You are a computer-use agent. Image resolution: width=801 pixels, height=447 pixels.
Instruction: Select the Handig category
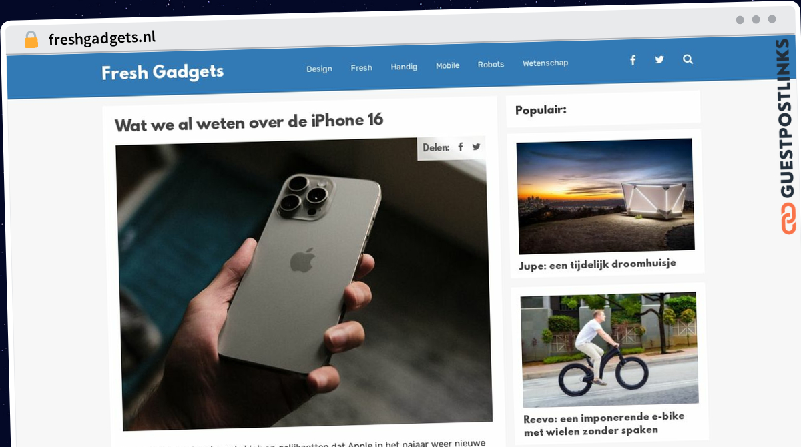pos(404,67)
